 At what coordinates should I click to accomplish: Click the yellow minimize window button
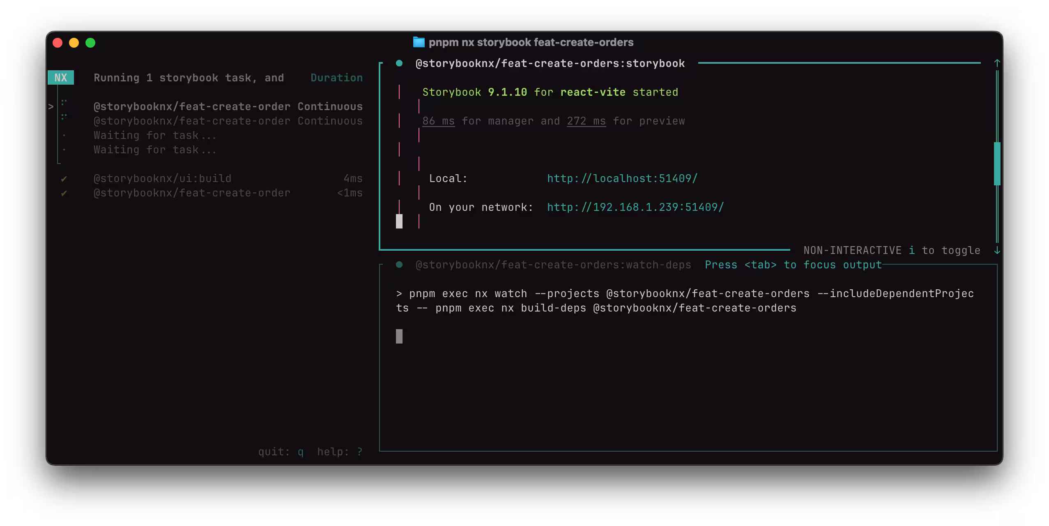click(x=74, y=43)
